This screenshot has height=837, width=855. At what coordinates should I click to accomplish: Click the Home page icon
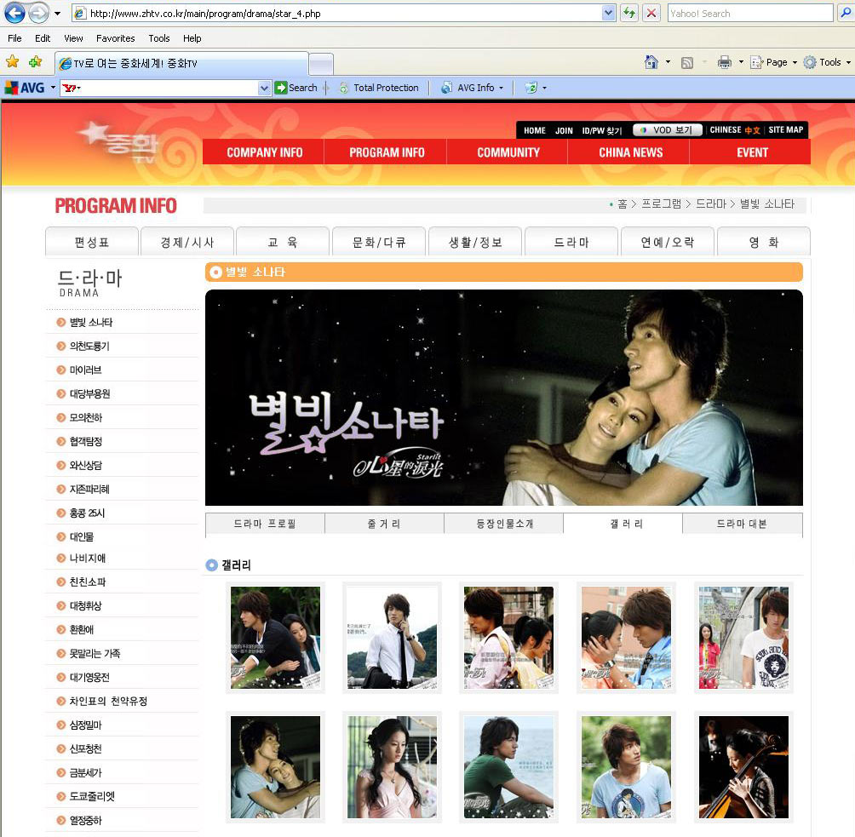(651, 62)
